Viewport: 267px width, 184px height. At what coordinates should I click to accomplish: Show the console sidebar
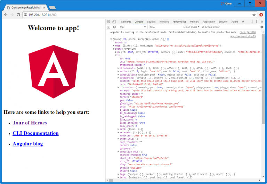coord(109,27)
